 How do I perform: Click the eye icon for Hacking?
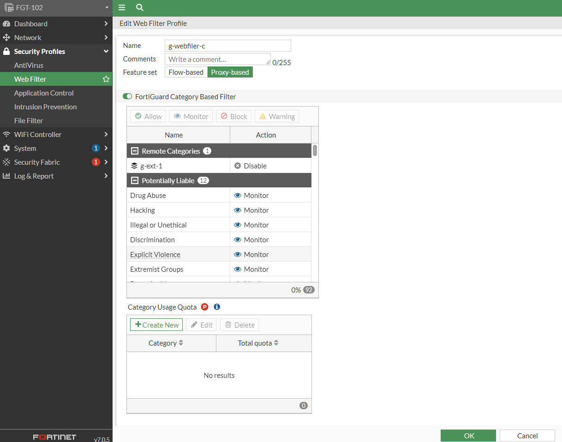238,210
